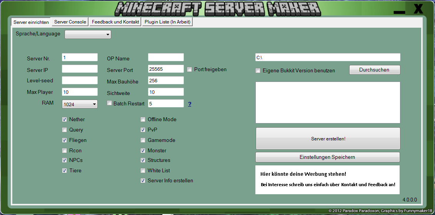Enable the Rcon checkbox
Viewport: 435px width, 215px height.
coord(64,151)
